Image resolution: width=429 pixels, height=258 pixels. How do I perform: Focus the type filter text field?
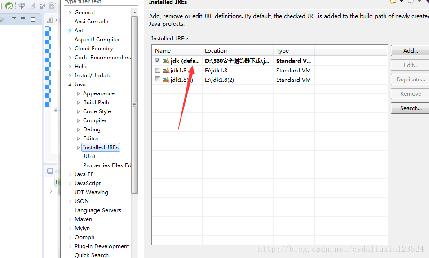point(101,2)
